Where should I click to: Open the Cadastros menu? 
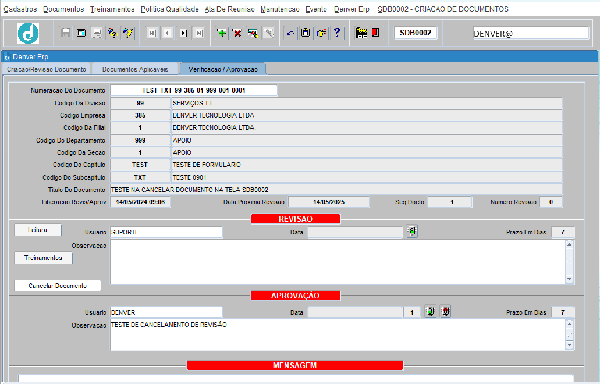tap(20, 9)
